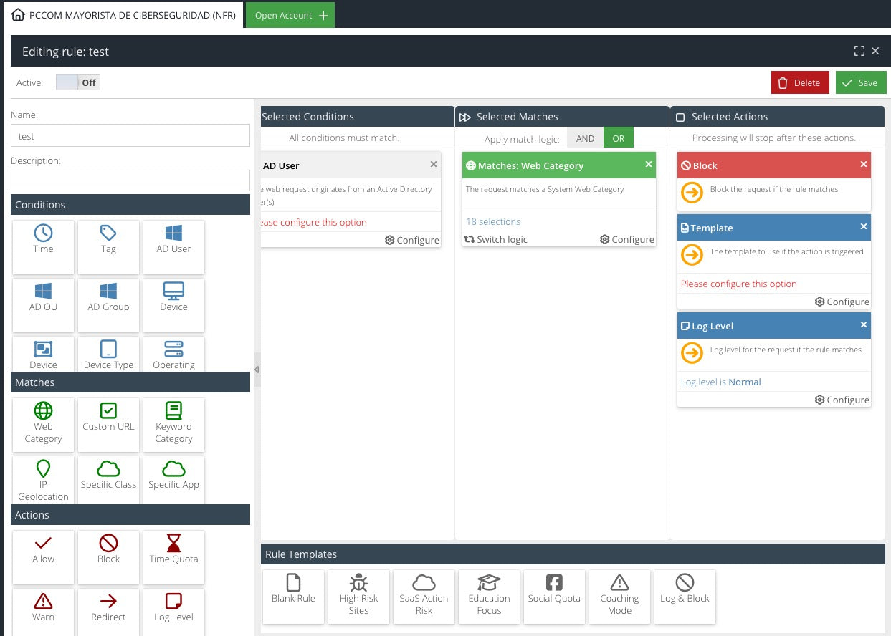
Task: Delete the rule with Delete button
Action: point(800,82)
